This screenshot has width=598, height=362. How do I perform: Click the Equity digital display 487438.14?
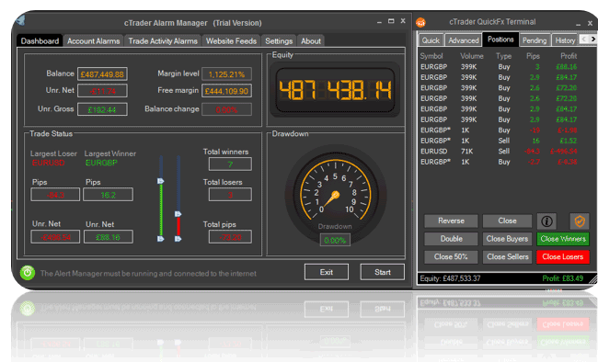point(335,91)
